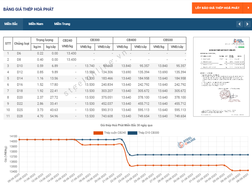Select the D28 row type cell
The height and width of the screenshot is (186, 252).
[20, 116]
